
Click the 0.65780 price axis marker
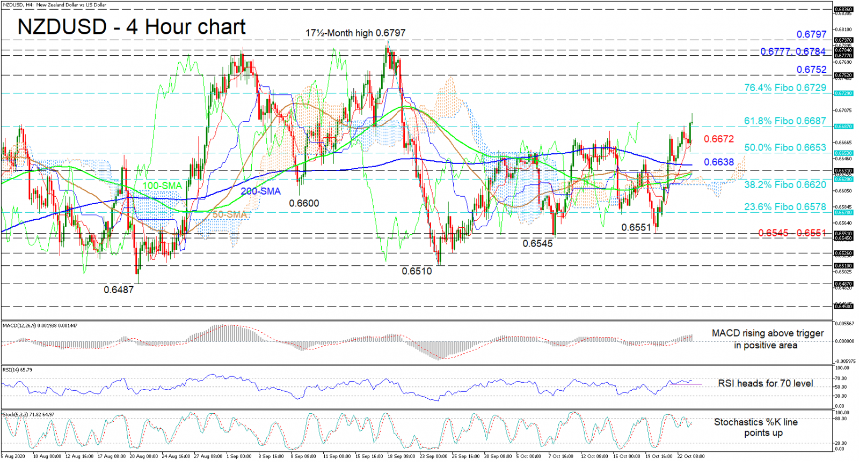coord(843,213)
